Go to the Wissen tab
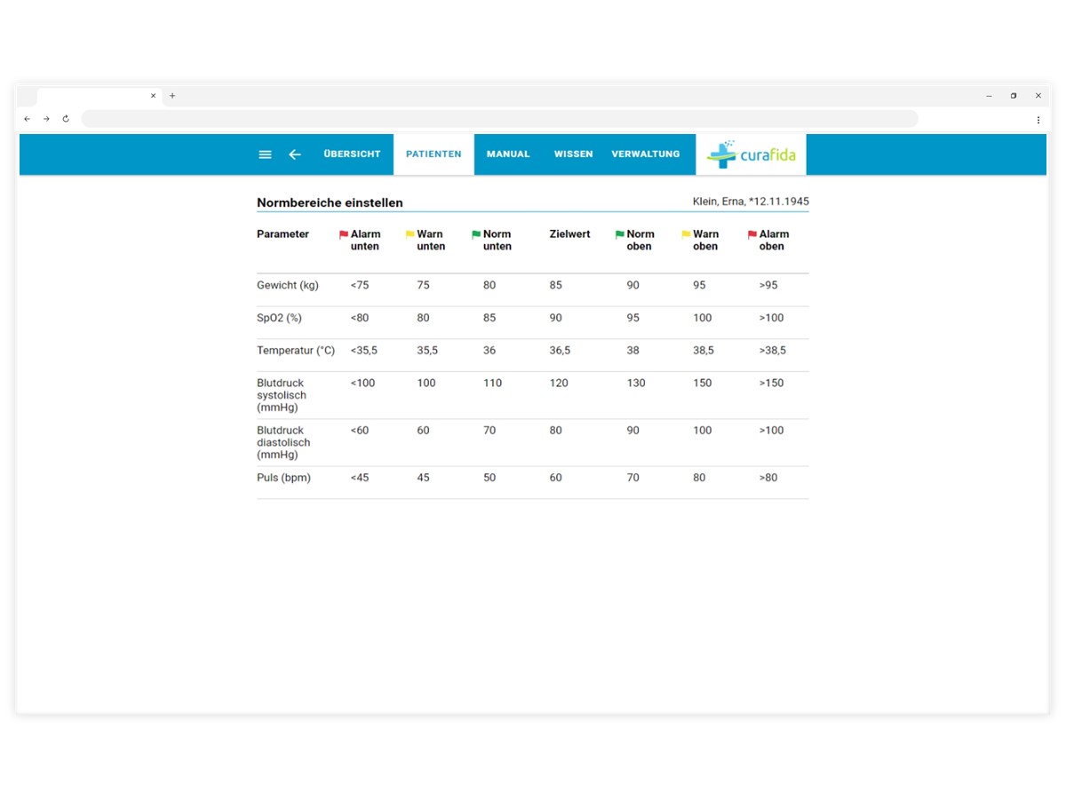This screenshot has height=799, width=1066. (573, 154)
